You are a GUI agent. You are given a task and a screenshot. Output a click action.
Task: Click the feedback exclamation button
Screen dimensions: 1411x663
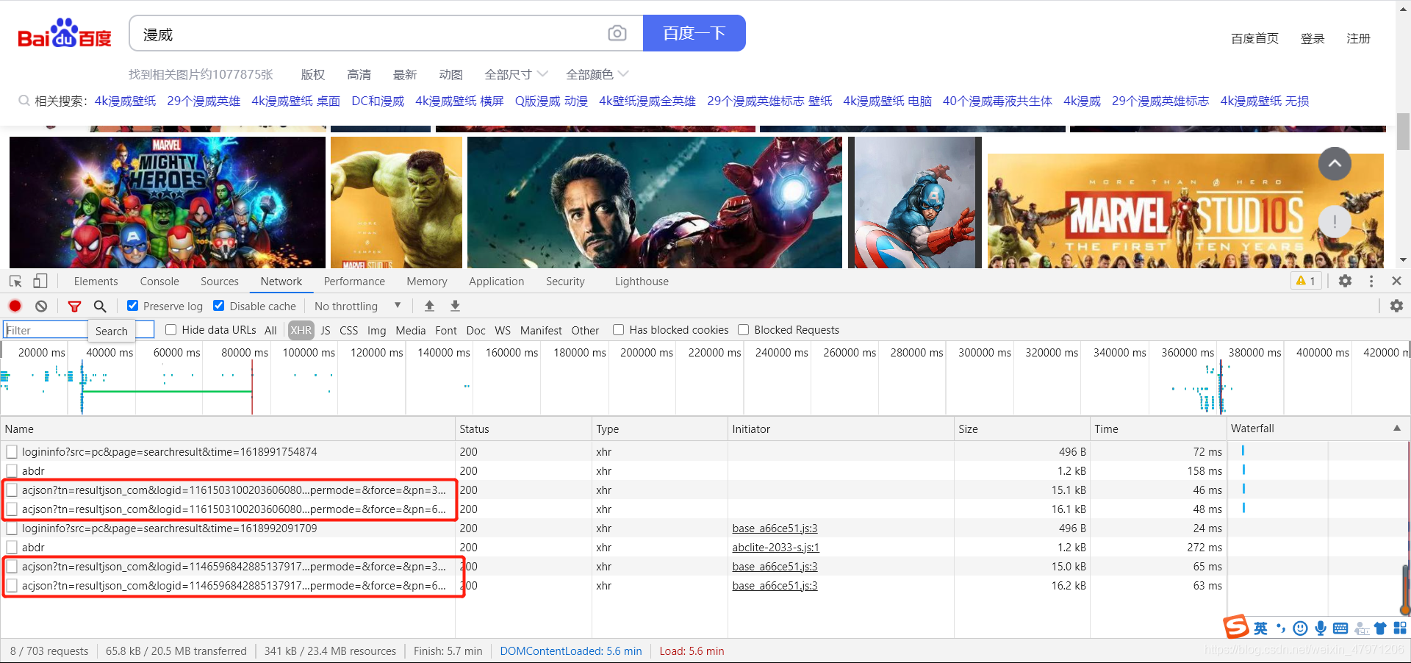(x=1335, y=221)
